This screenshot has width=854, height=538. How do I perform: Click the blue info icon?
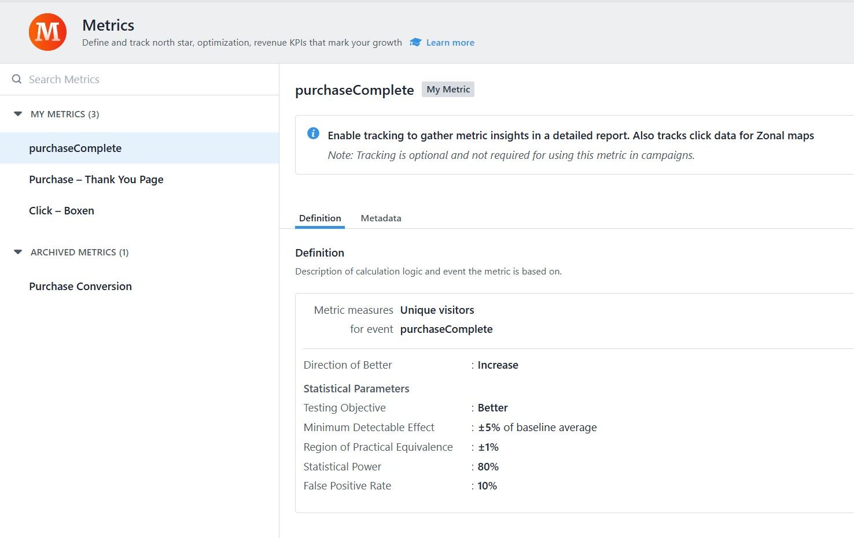coord(313,133)
